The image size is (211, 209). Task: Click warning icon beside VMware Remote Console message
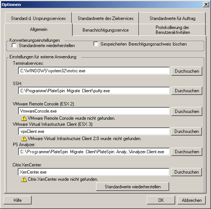tap(24, 118)
